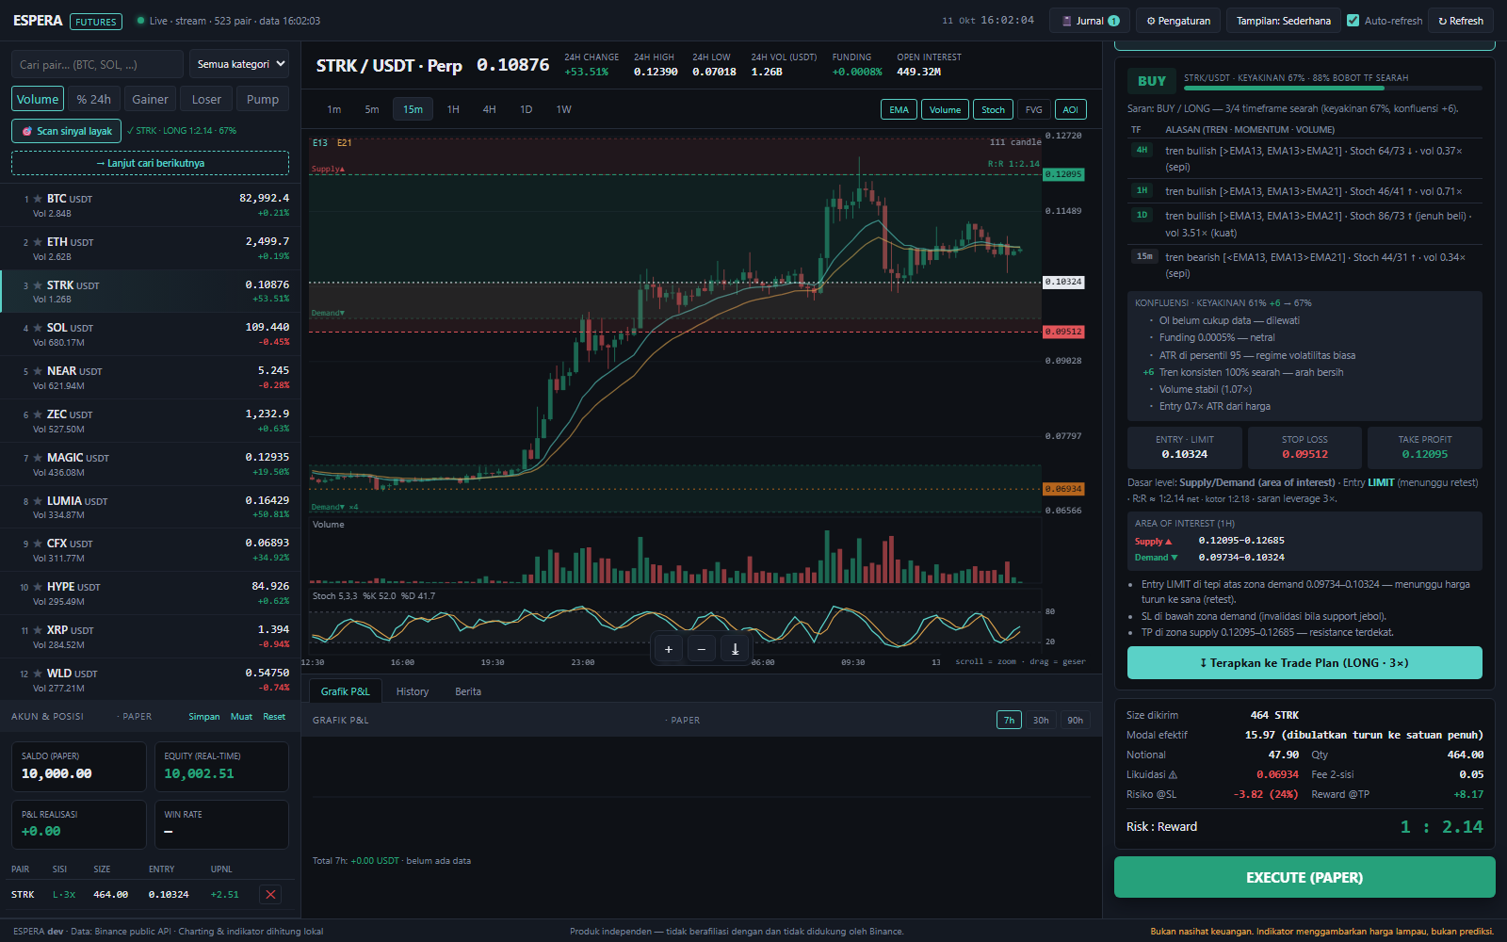The width and height of the screenshot is (1507, 942).
Task: Click Lanjut cari berikutnya
Action: 151,163
